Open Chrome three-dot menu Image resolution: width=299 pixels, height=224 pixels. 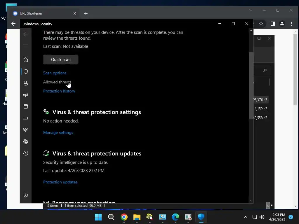pos(291,24)
